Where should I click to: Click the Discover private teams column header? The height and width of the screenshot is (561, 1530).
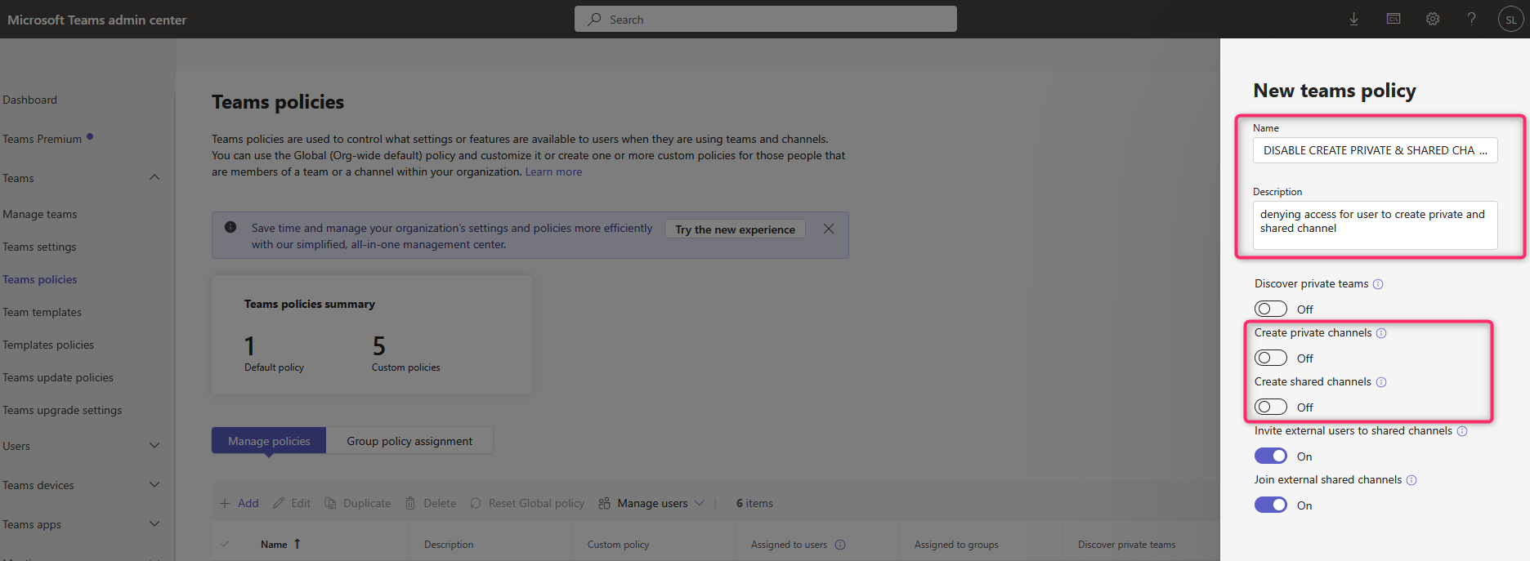click(x=1126, y=545)
